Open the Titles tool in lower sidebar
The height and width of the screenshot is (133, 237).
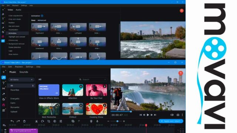coord(3,83)
